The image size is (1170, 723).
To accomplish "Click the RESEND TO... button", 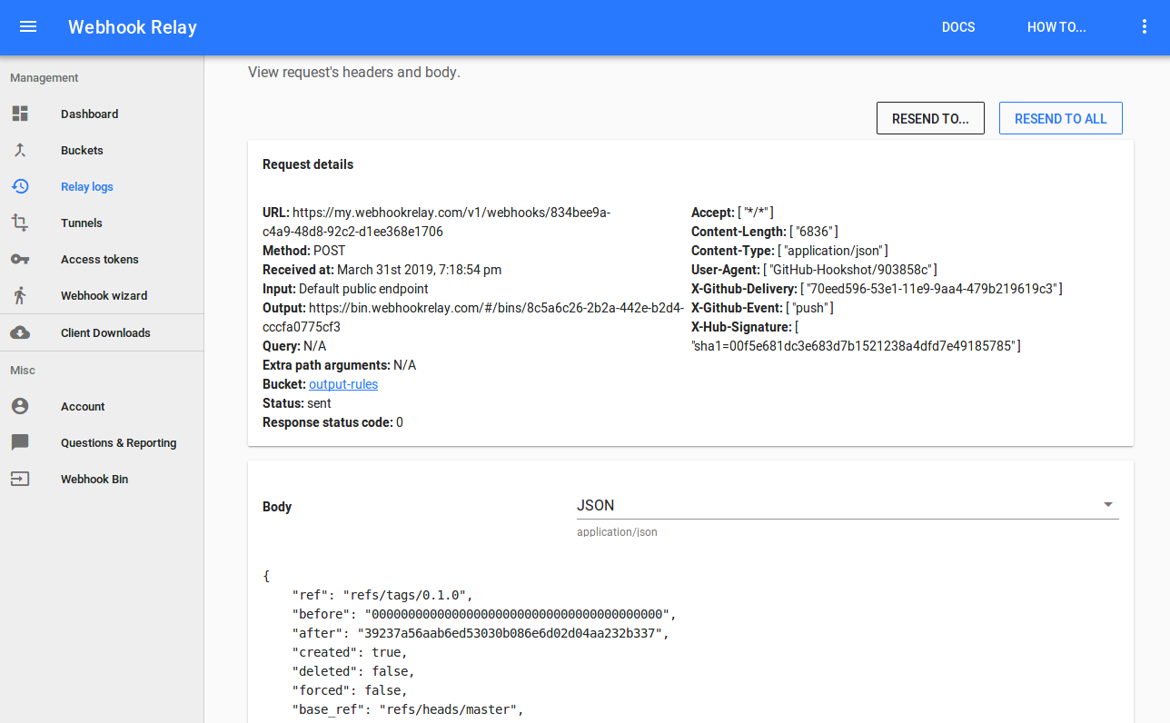I will (930, 117).
